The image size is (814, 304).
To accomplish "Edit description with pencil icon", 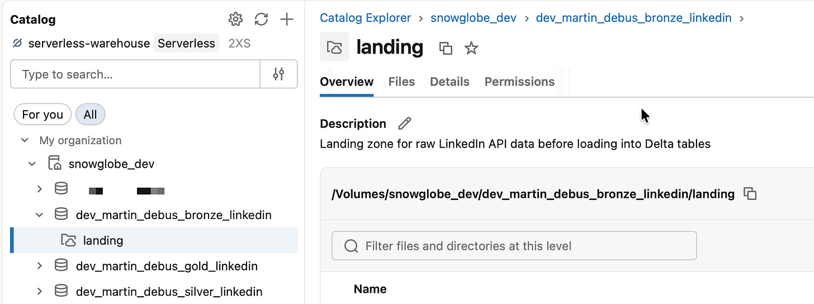I will pos(404,123).
